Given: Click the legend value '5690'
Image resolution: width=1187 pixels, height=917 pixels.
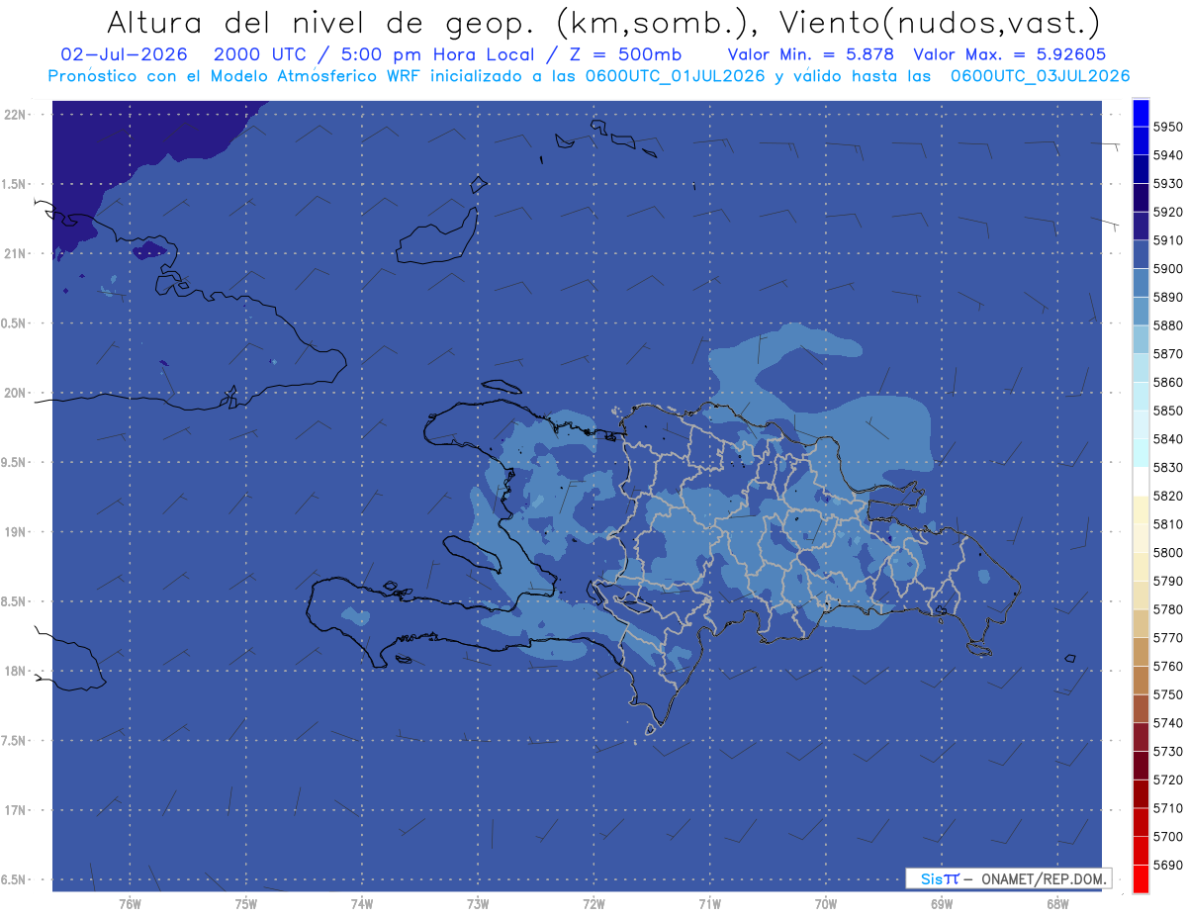Looking at the screenshot, I should pos(1167,865).
